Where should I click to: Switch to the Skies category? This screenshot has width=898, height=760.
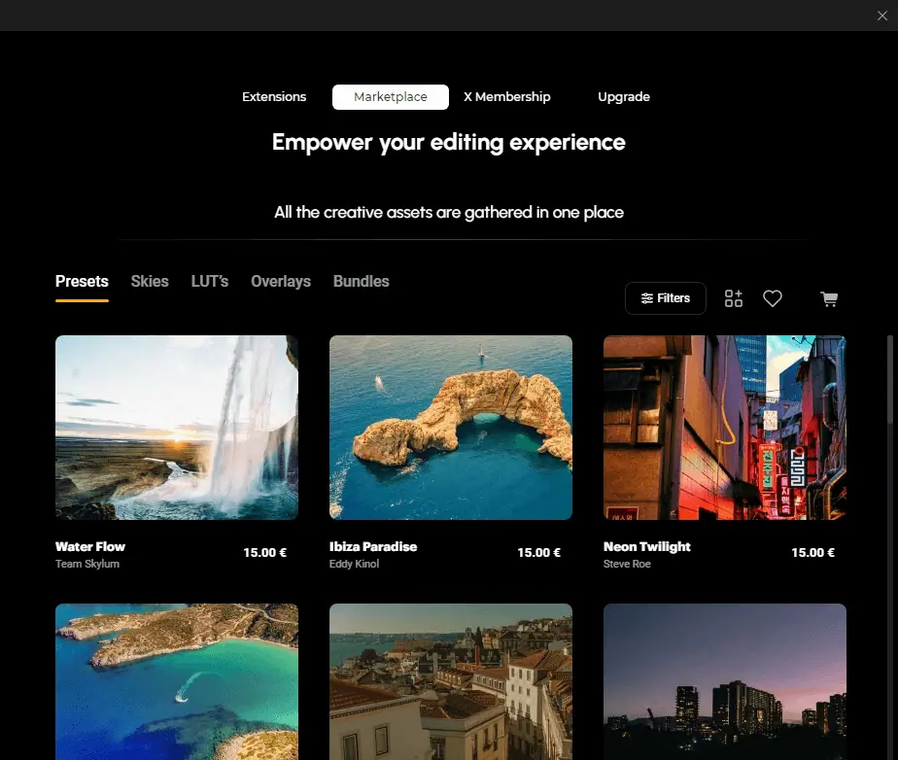coord(150,282)
